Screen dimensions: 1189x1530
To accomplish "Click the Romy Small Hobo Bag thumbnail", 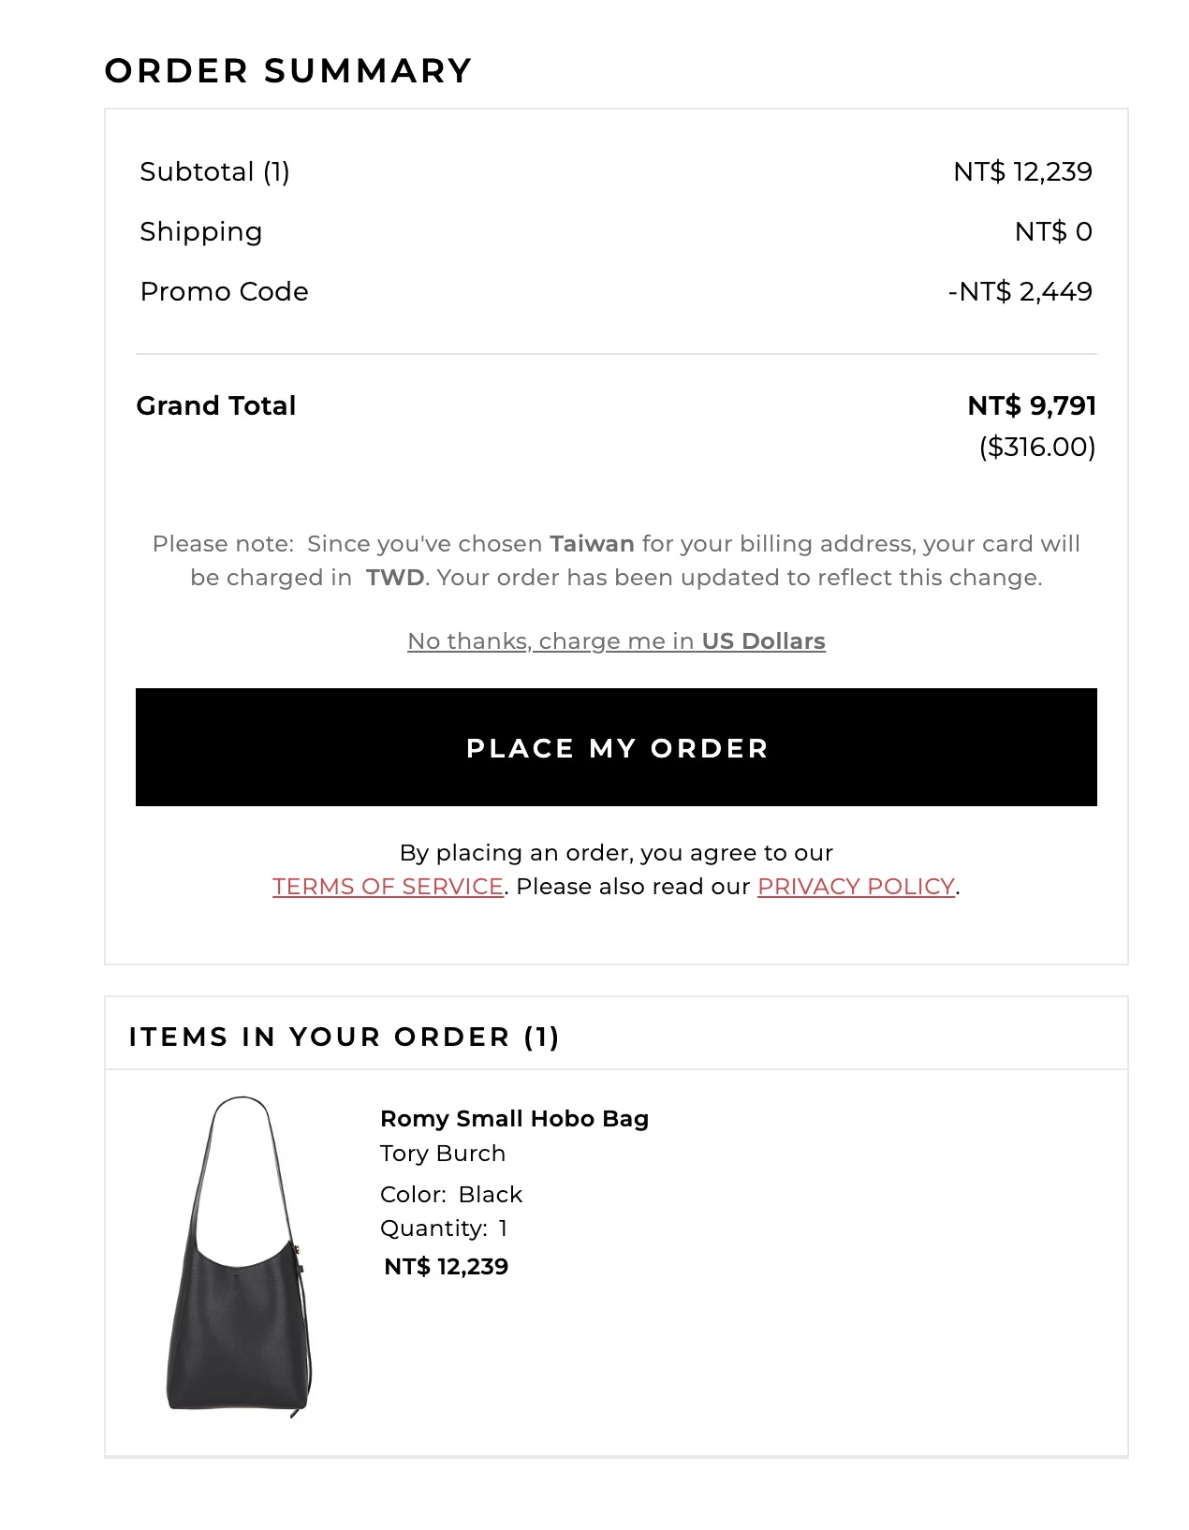I will [240, 1257].
